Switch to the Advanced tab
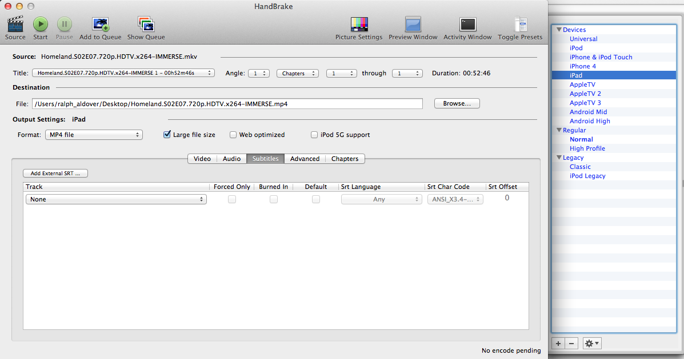This screenshot has height=359, width=684. click(x=305, y=159)
